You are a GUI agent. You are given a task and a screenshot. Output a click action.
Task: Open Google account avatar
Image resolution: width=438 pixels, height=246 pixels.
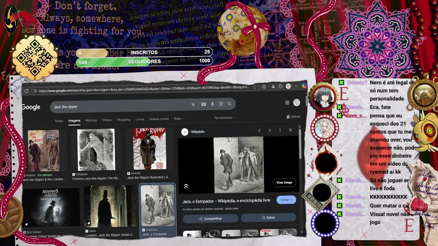click(x=297, y=102)
